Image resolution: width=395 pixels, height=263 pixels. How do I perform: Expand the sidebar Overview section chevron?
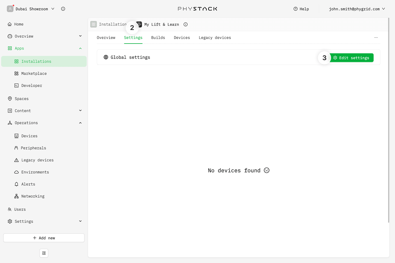tap(80, 36)
